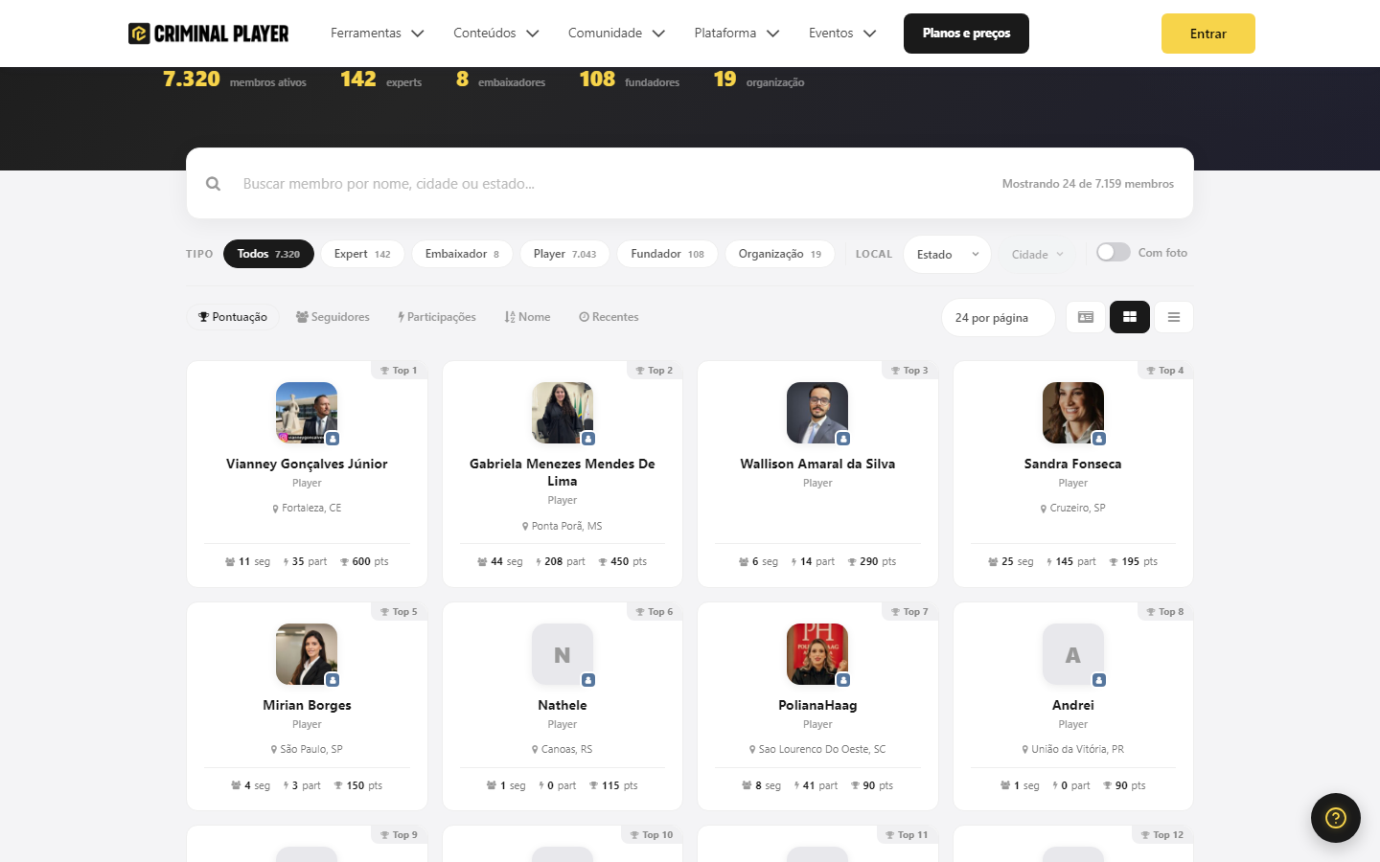Click the player badge on Nathele's avatar
The height and width of the screenshot is (862, 1380).
[x=588, y=680]
